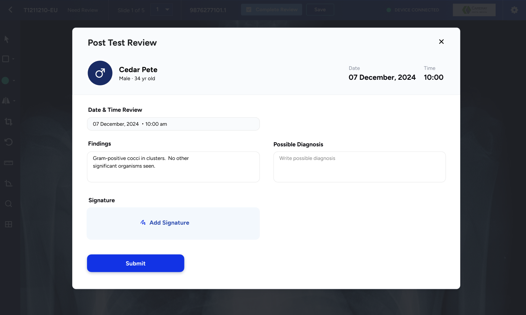
Task: Select the angle measurement tool
Action: [8, 183]
